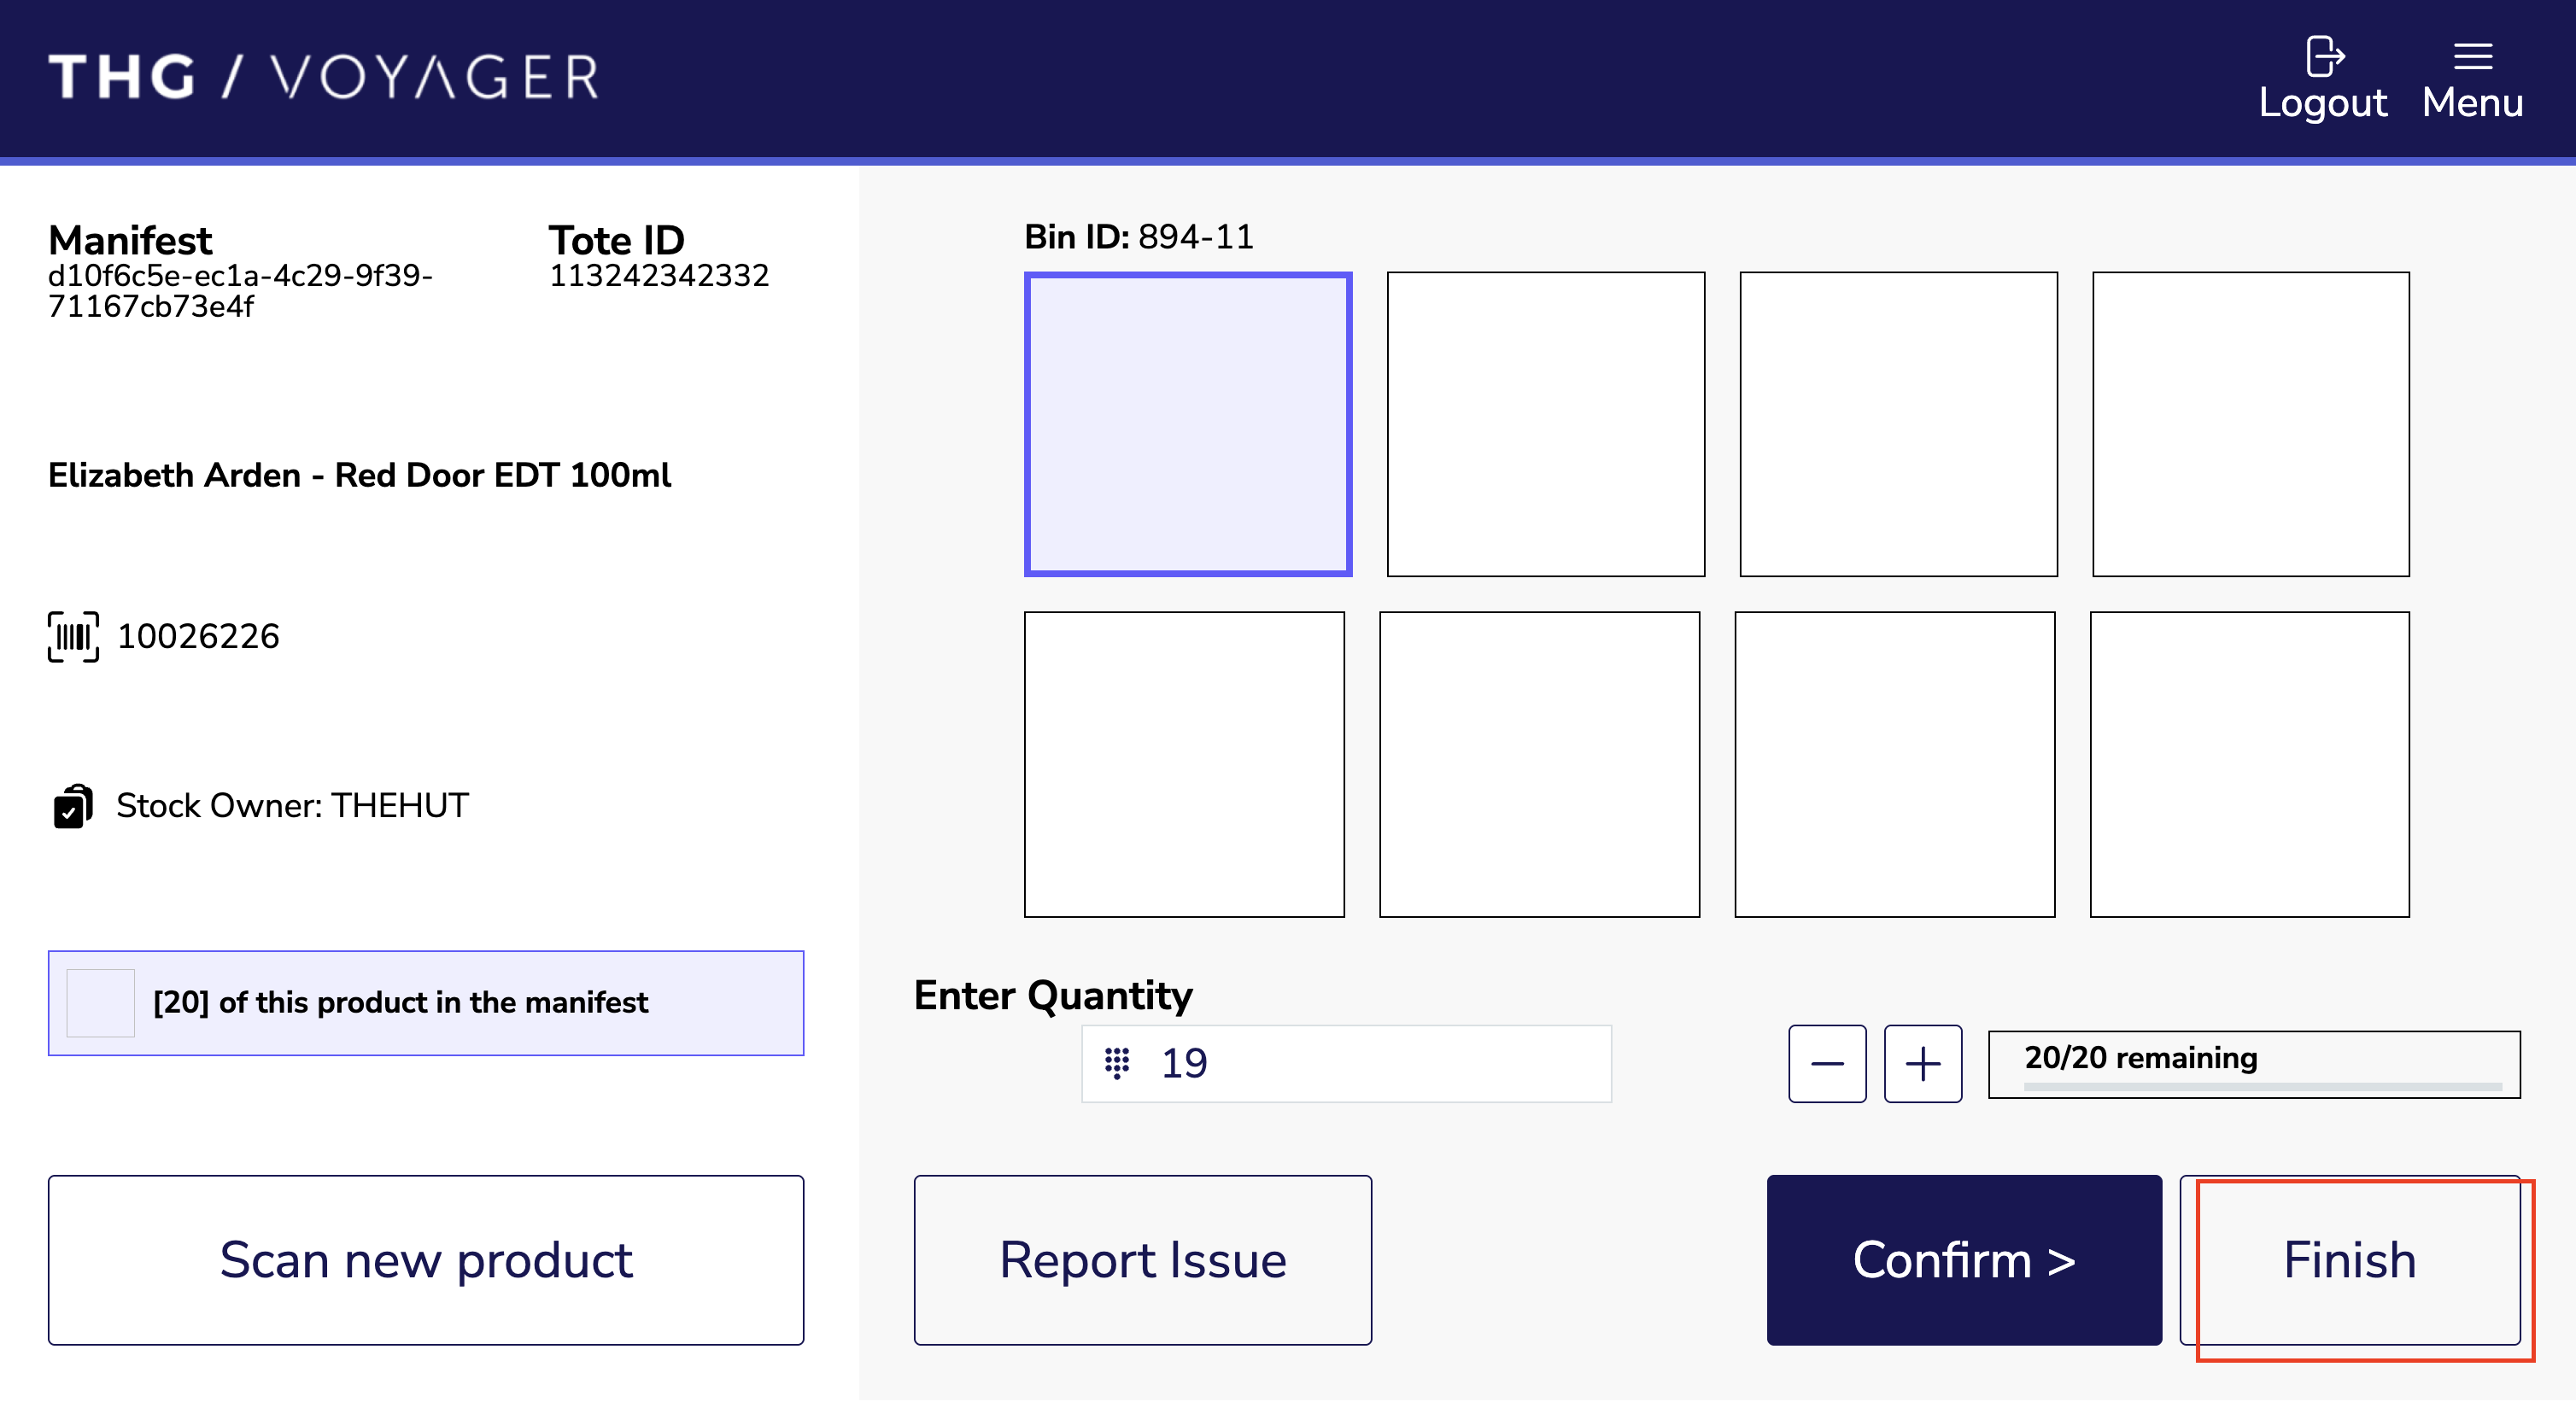The image size is (2576, 1402).
Task: Select the highlighted first bin cell
Action: pos(1188,424)
